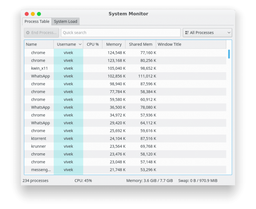The height and width of the screenshot is (209, 256).
Task: Click the Quick search input field
Action: pos(120,33)
